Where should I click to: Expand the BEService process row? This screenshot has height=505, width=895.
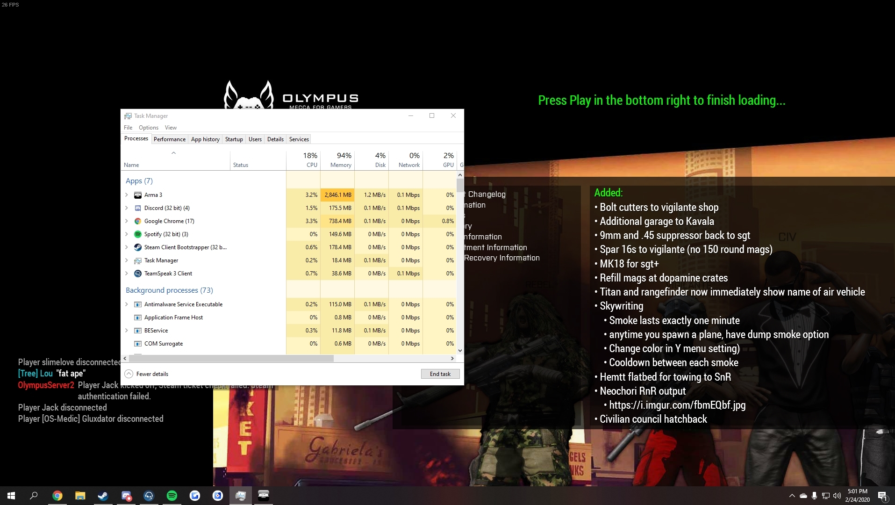point(127,331)
